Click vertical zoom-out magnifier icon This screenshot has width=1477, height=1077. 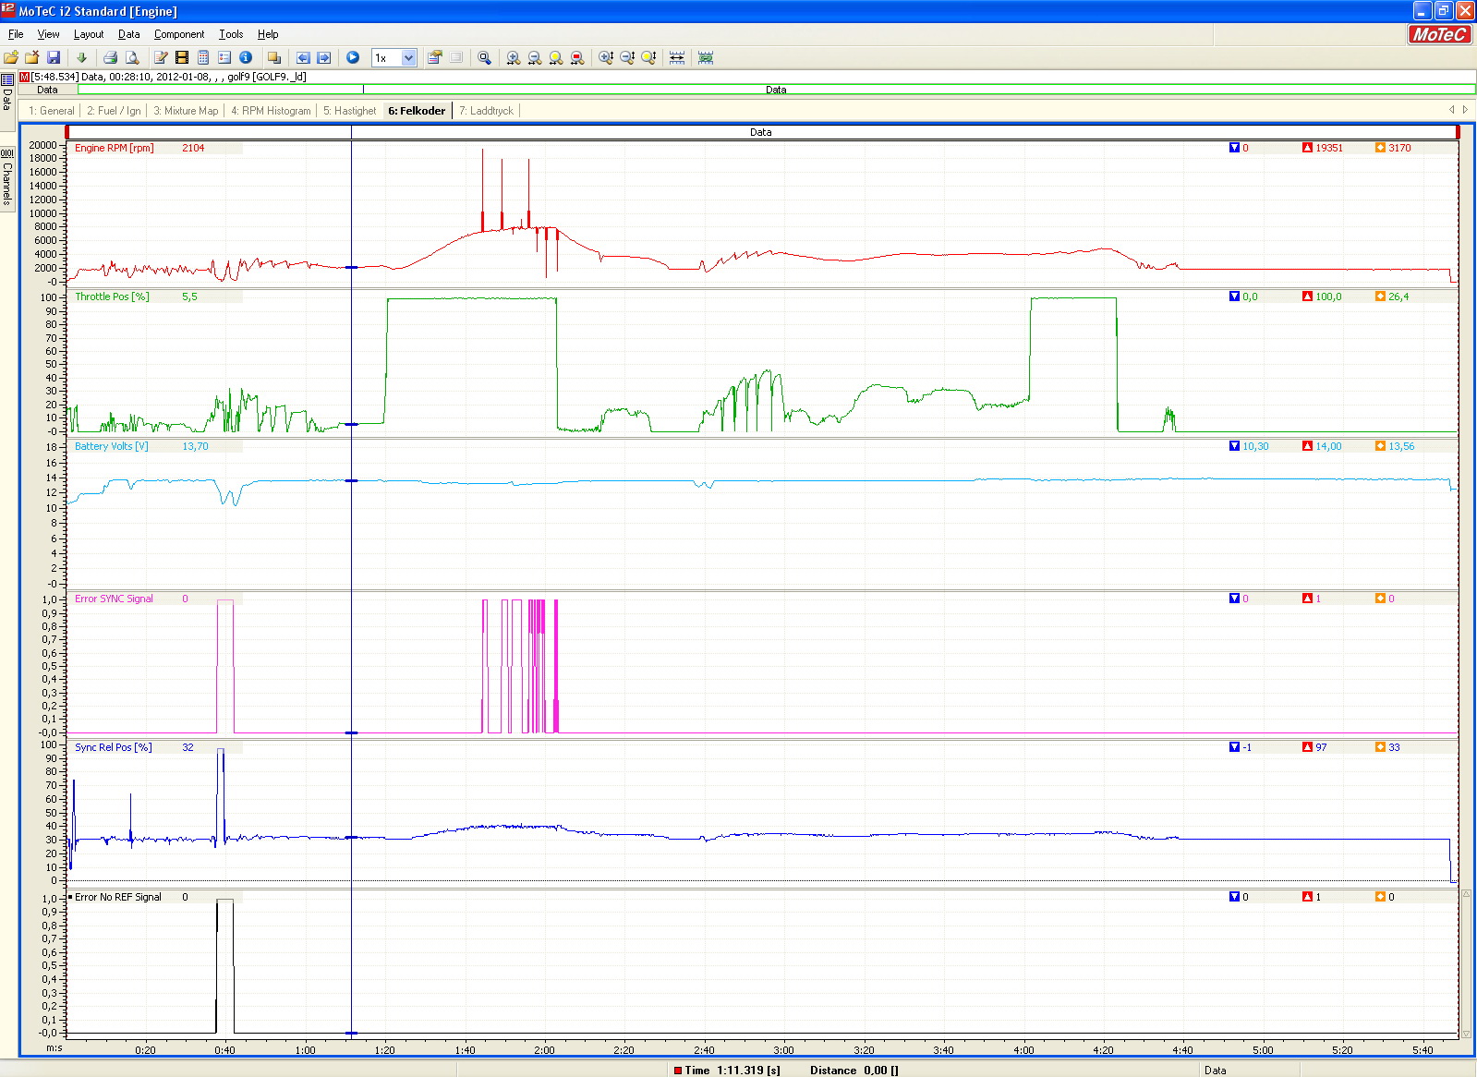pyautogui.click(x=627, y=57)
